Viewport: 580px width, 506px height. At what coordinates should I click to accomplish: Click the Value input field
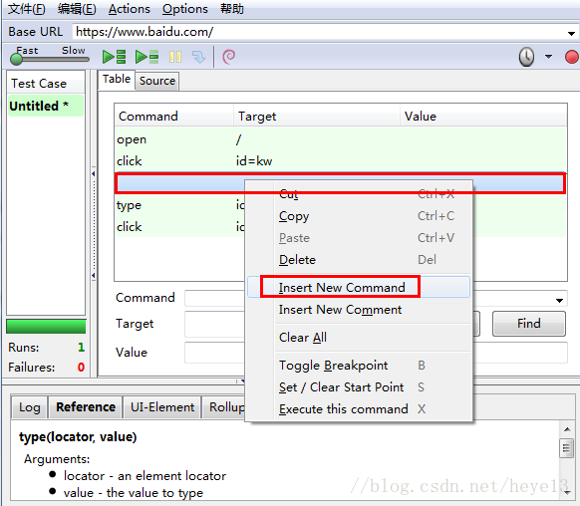pyautogui.click(x=376, y=353)
